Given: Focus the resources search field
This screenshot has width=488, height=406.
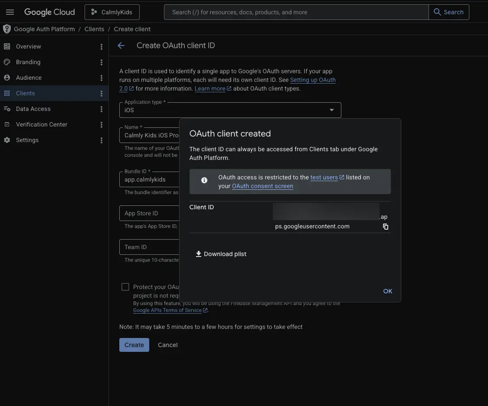Looking at the screenshot, I should click(x=296, y=12).
